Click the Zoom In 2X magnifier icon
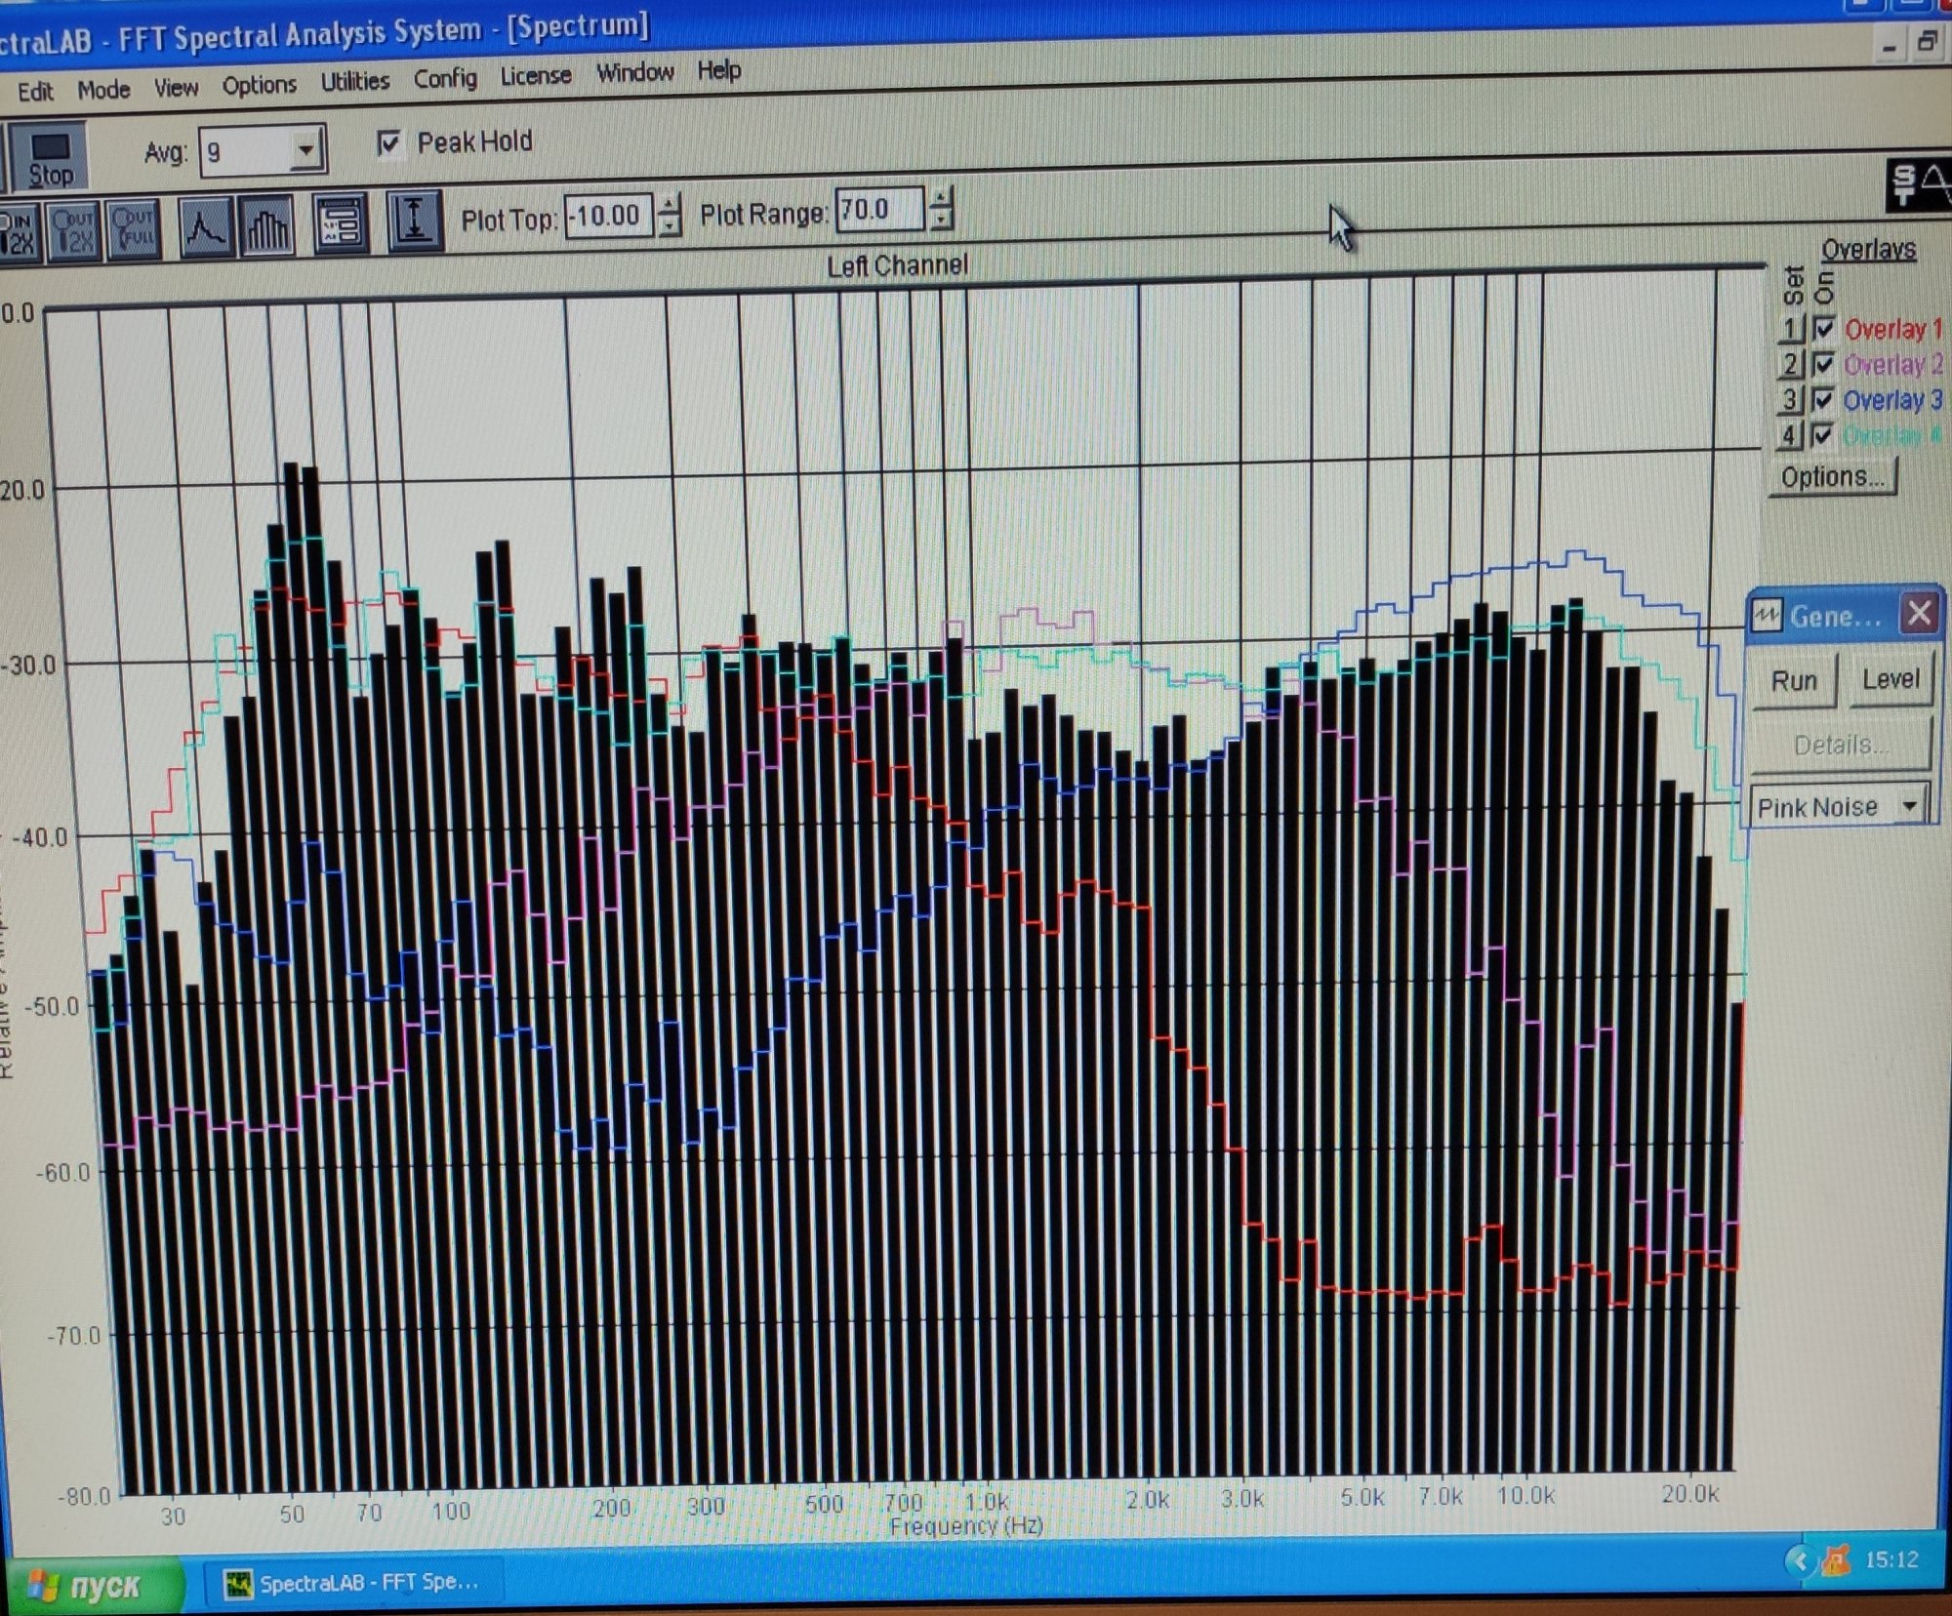Screen dimensions: 1952x1616 click(18, 230)
